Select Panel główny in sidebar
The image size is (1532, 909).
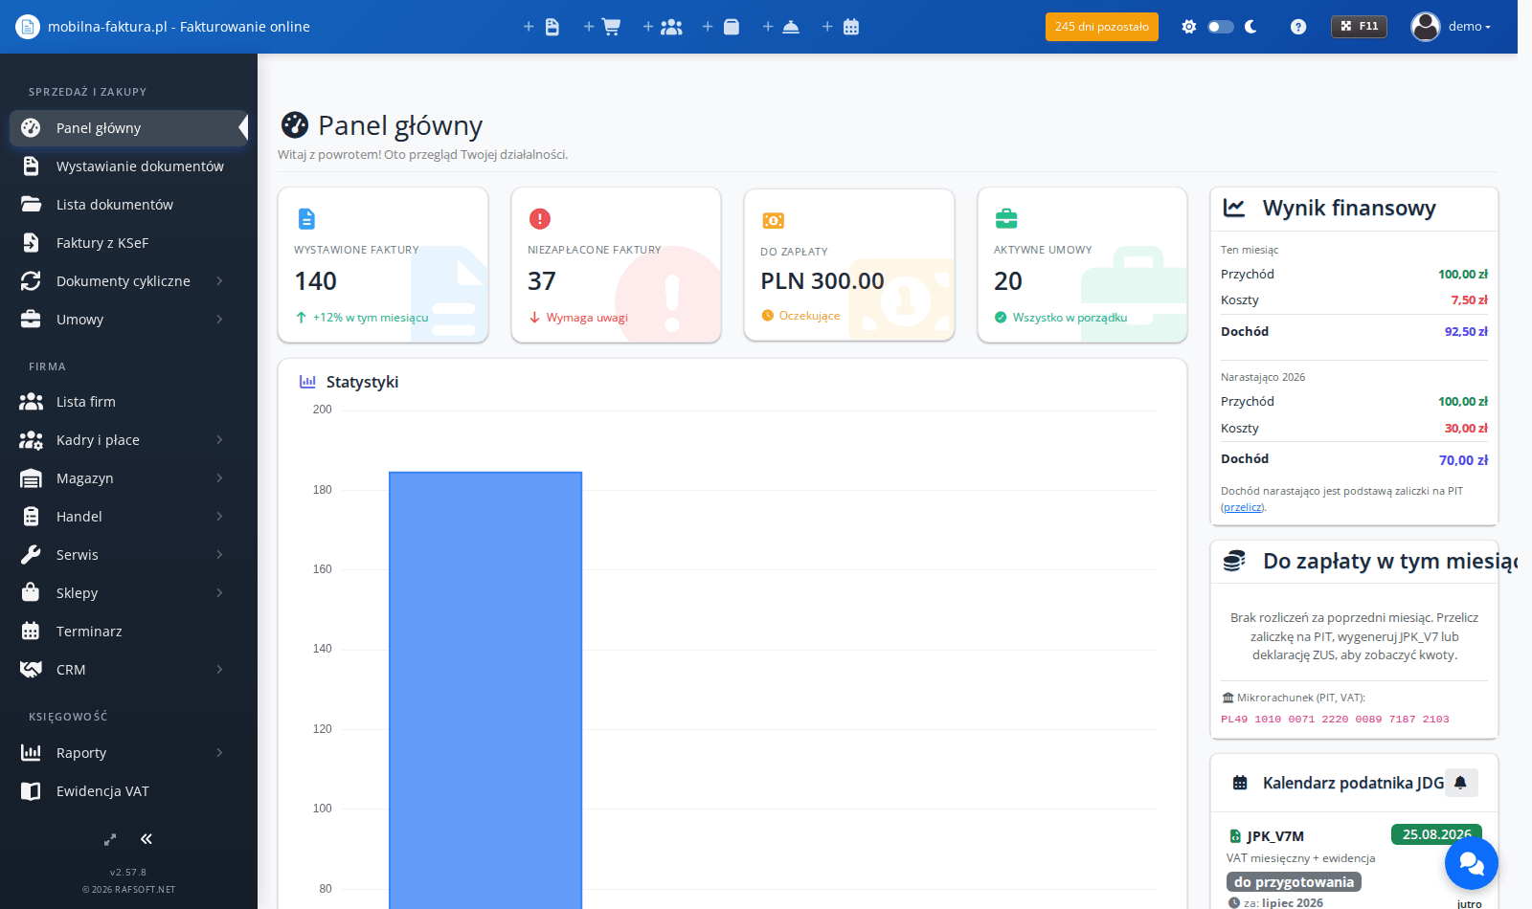128,128
